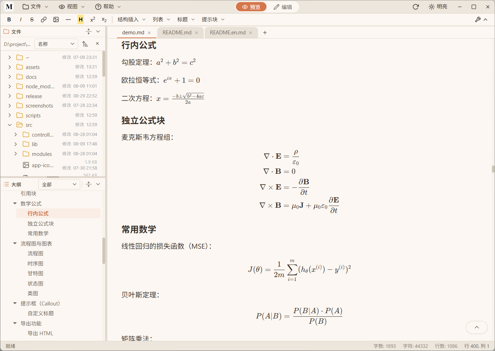
Task: Insert a hyperlink using the link icon
Action: pyautogui.click(x=44, y=20)
